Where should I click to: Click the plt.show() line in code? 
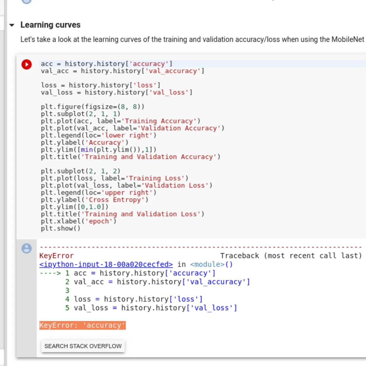point(61,228)
